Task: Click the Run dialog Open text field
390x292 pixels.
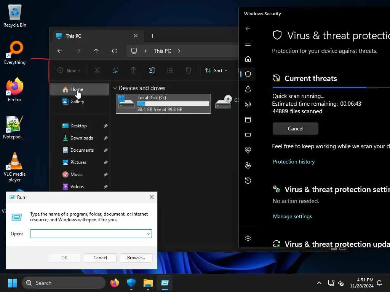Action: [x=91, y=234]
